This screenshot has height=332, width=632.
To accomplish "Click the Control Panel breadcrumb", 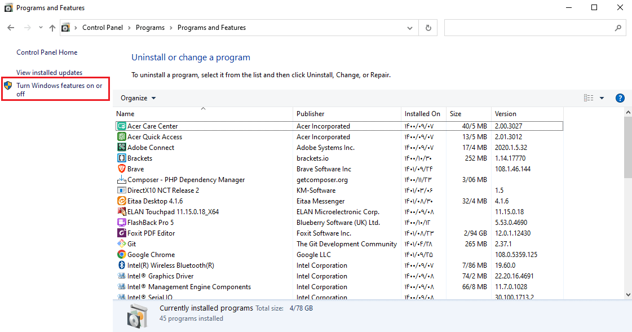I will [103, 28].
